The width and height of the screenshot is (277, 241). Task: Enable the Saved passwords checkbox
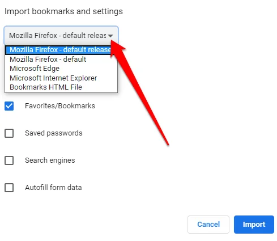click(9, 133)
